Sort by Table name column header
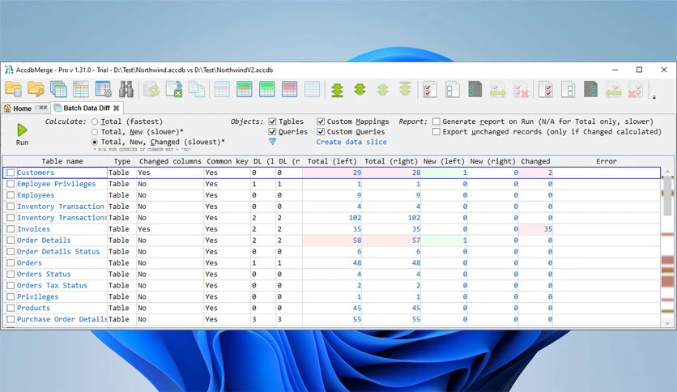The image size is (677, 392). (x=62, y=161)
